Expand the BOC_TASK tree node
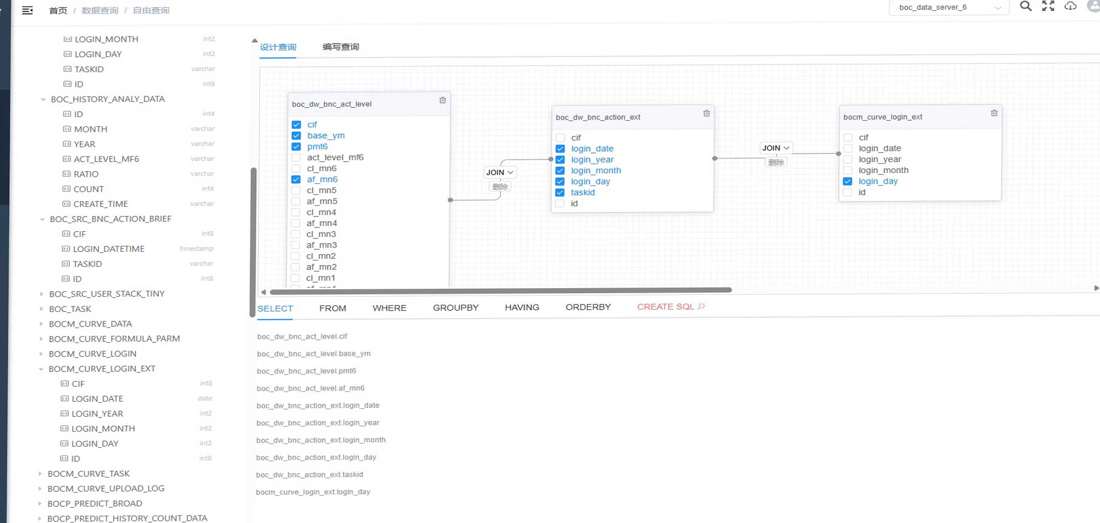The image size is (1100, 523). pos(41,309)
